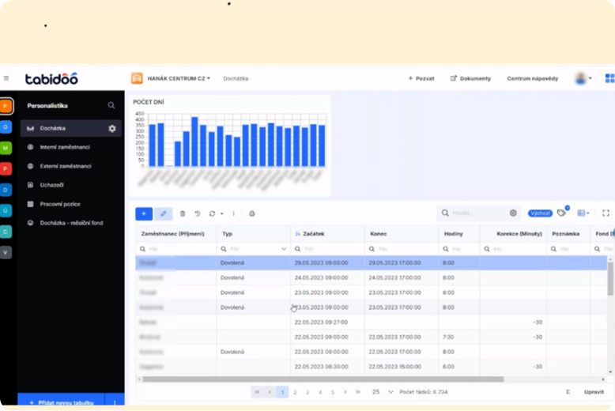
Task: Enter fullscreen mode for the table
Action: (606, 213)
